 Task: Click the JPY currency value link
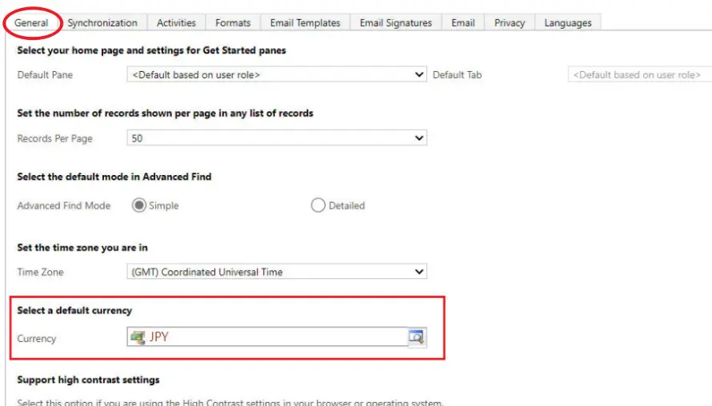[x=159, y=337]
